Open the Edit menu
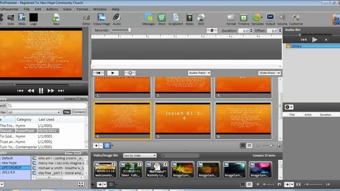This screenshot has width=340, height=191. 38,9
